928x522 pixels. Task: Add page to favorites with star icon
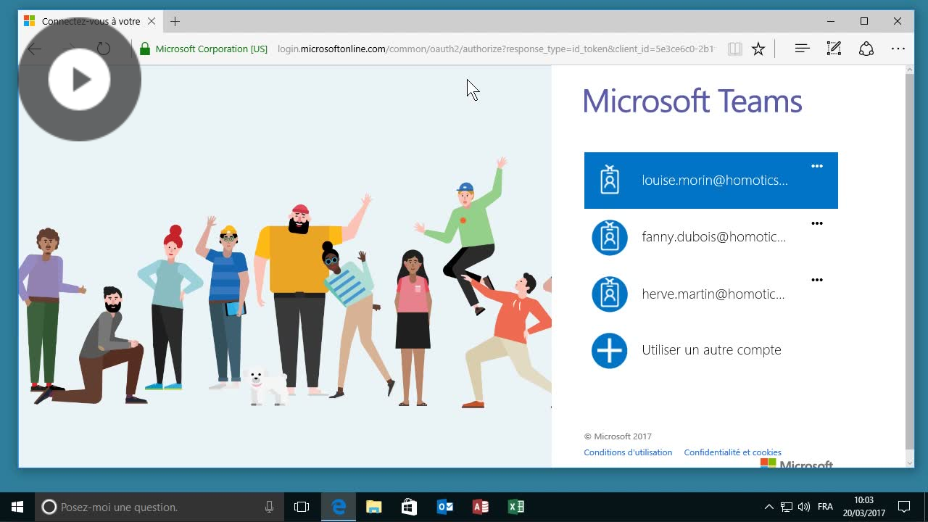758,49
